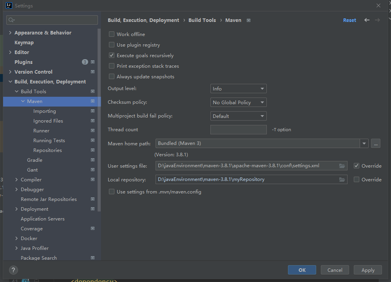The width and height of the screenshot is (391, 282).
Task: Close the Settings dialog
Action: 378,5
